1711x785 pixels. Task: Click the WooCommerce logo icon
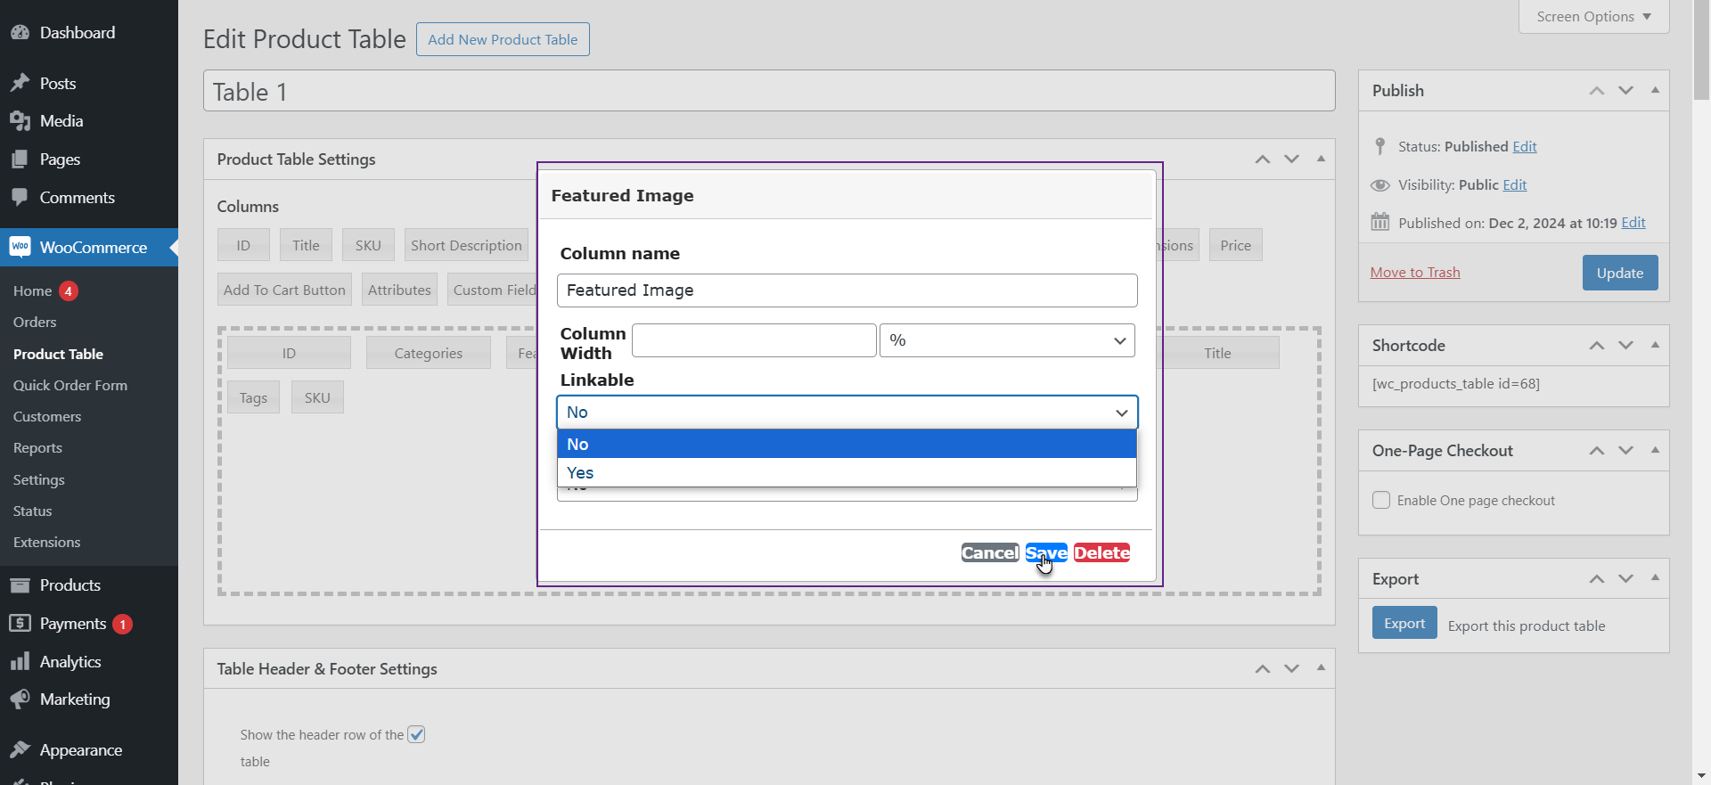click(x=20, y=248)
